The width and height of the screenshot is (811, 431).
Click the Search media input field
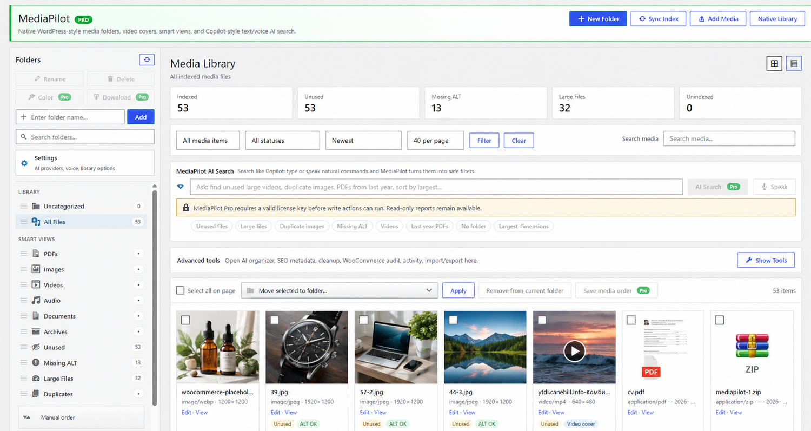point(729,138)
